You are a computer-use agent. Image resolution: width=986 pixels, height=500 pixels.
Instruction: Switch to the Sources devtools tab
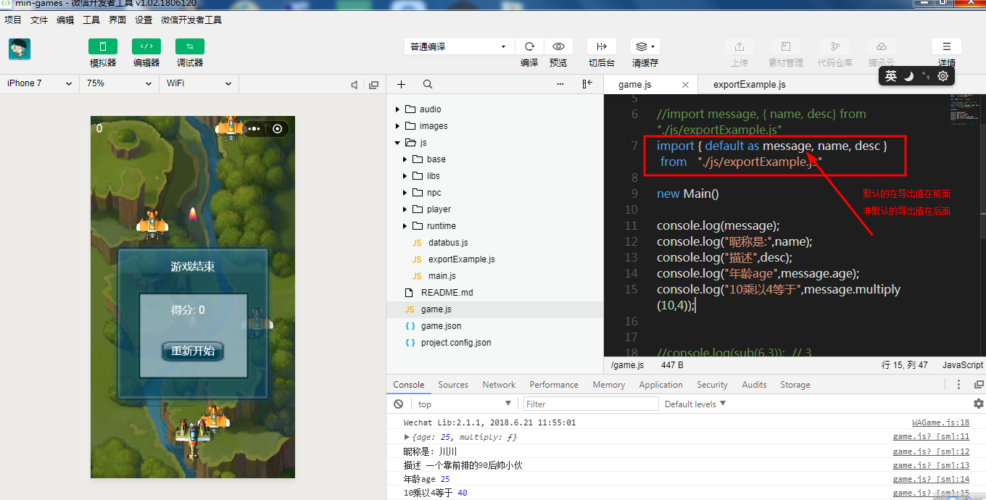453,385
